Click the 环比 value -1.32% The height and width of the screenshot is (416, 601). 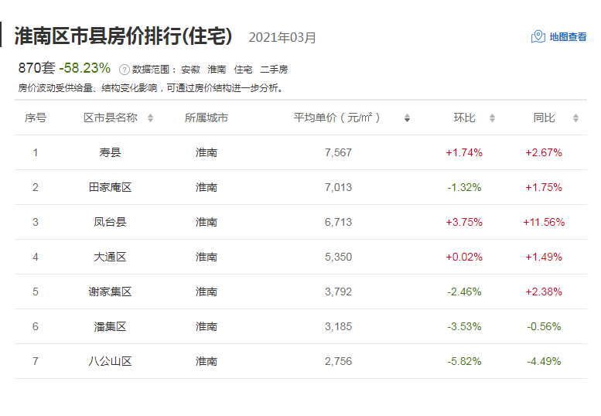pyautogui.click(x=464, y=187)
